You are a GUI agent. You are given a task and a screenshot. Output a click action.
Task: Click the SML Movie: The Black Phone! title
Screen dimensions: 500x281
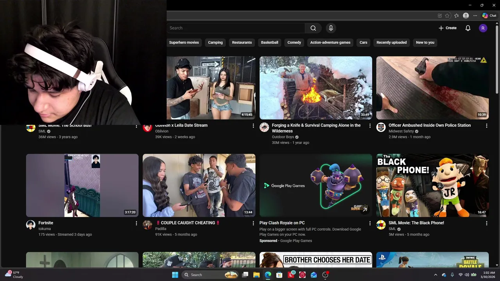click(416, 223)
